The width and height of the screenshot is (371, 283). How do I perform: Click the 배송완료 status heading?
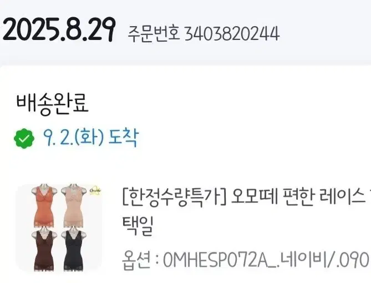point(52,104)
